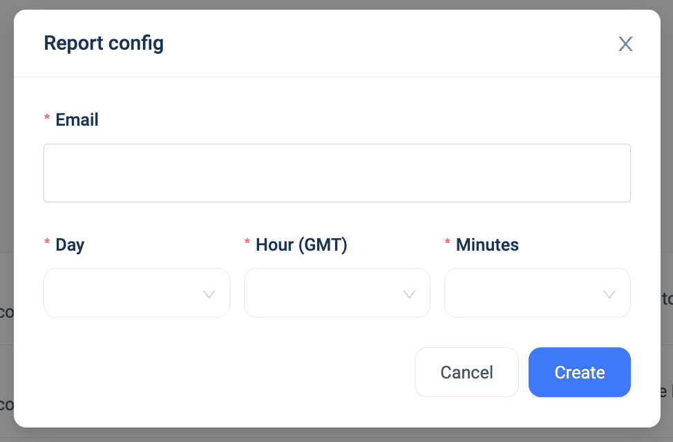
Task: Click the Day field label
Action: [x=70, y=245]
